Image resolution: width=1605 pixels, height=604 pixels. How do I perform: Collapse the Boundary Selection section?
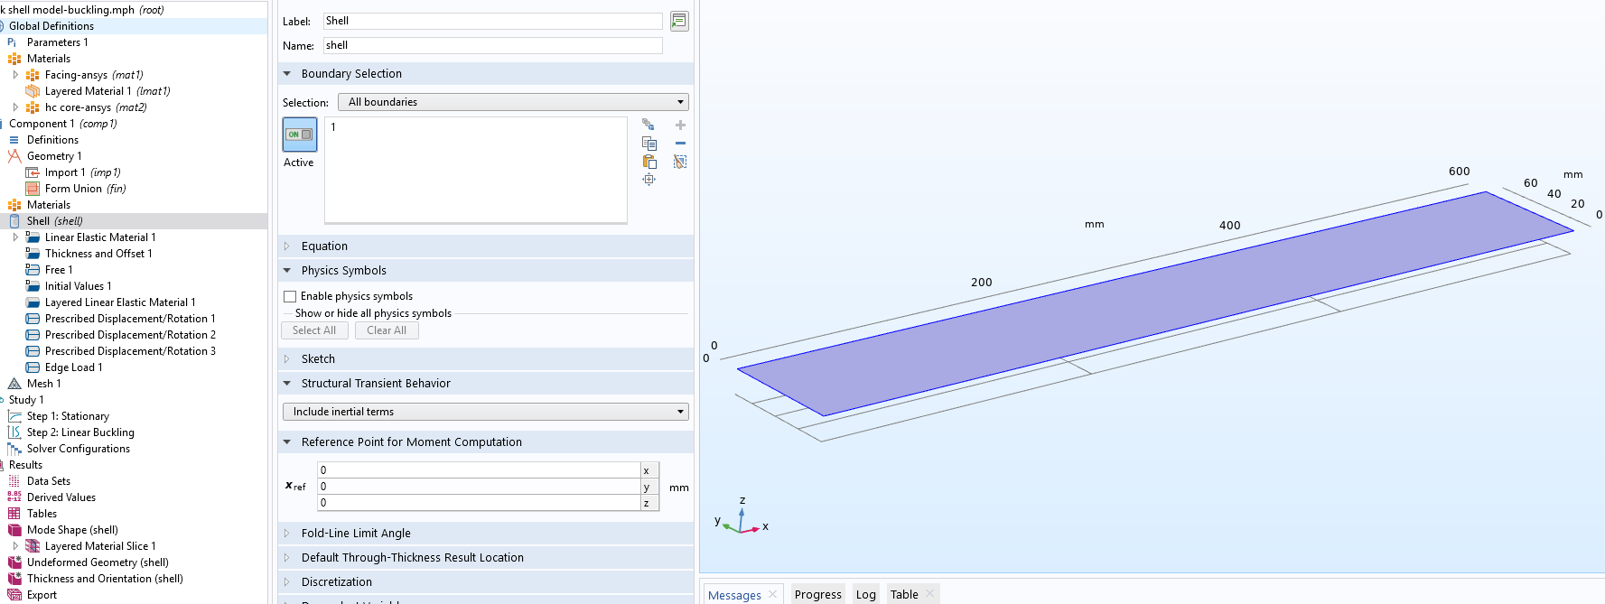[287, 74]
